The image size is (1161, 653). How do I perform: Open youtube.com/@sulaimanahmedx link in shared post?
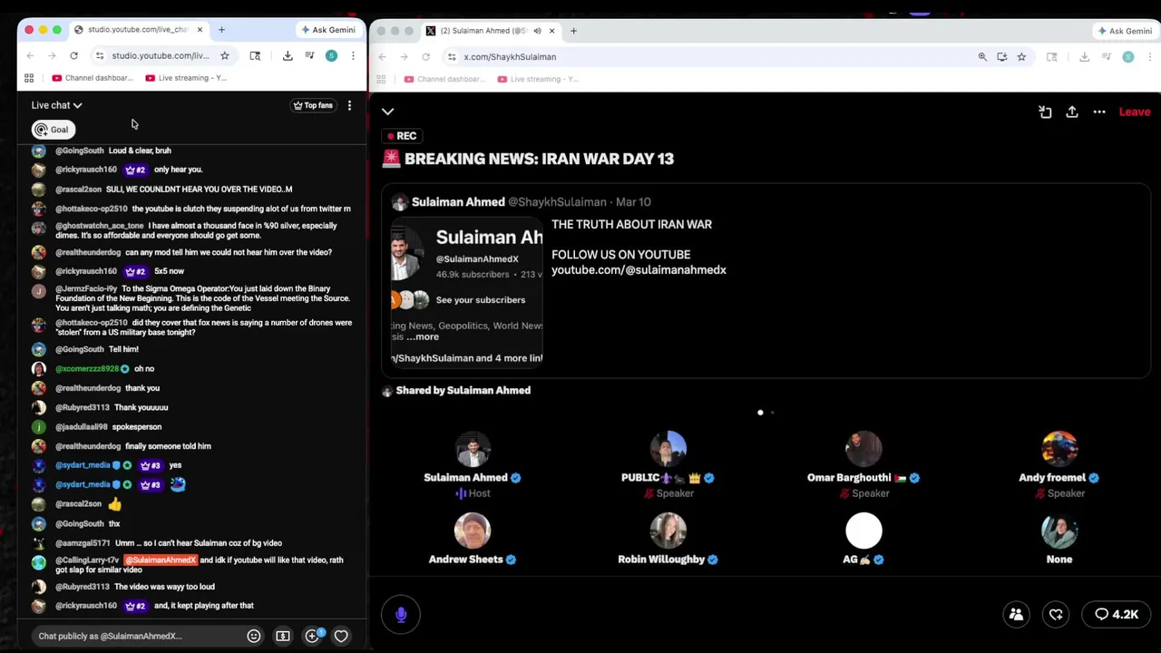coord(639,269)
